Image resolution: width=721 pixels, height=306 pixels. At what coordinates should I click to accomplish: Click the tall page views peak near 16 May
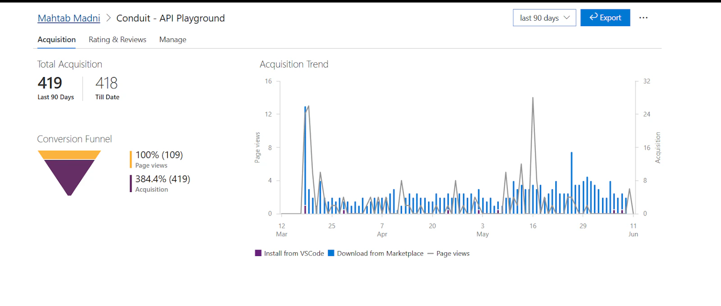click(x=533, y=99)
